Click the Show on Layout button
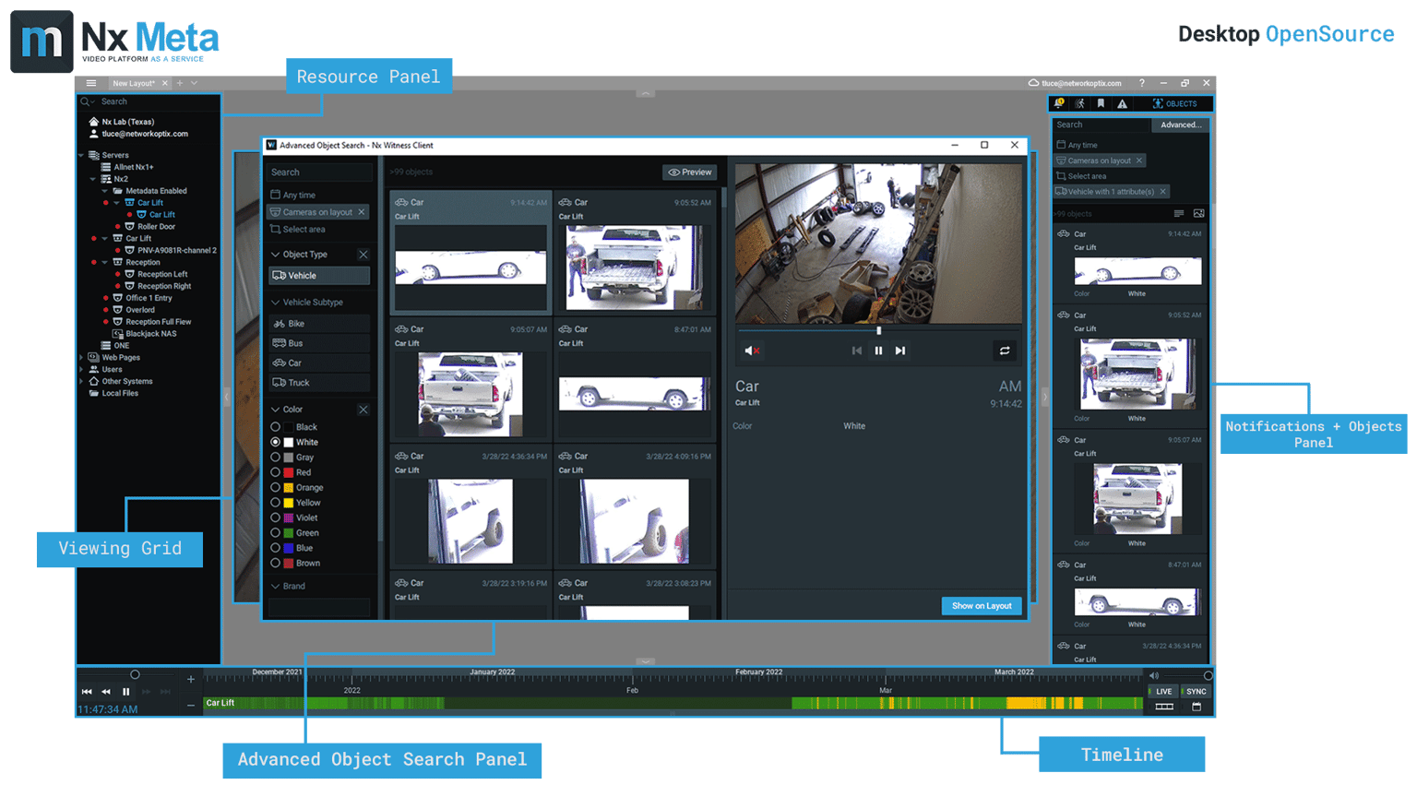Screen dimensions: 1417x797 [x=982, y=606]
